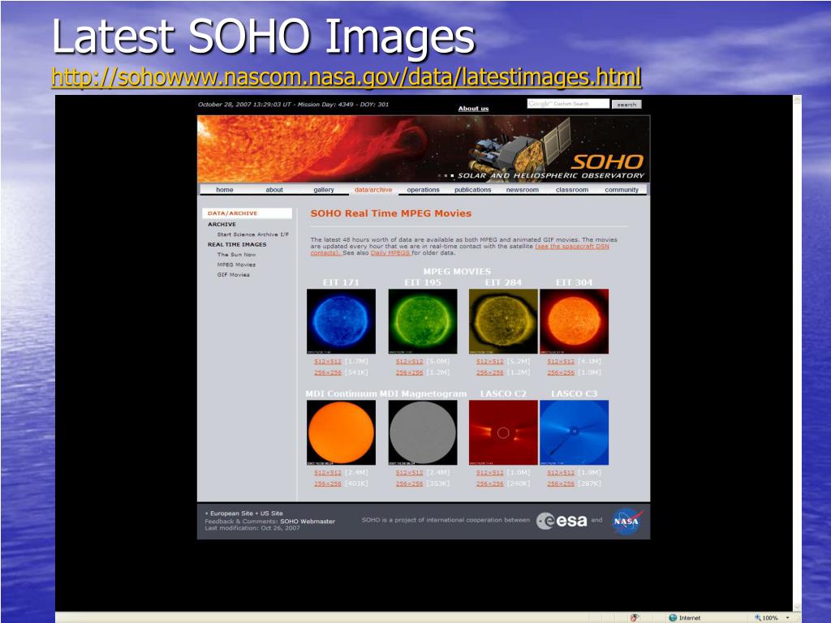
Task: Select the DATA/ARCHIVE sidebar header
Action: point(247,213)
